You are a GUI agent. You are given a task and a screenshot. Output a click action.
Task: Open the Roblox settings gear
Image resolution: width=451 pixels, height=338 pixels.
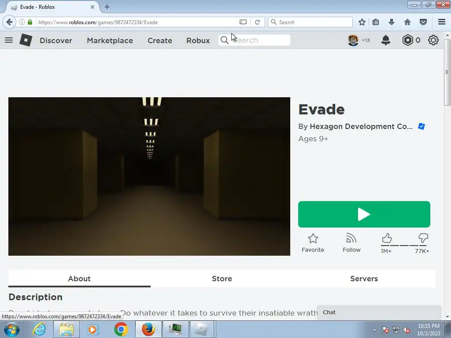433,40
